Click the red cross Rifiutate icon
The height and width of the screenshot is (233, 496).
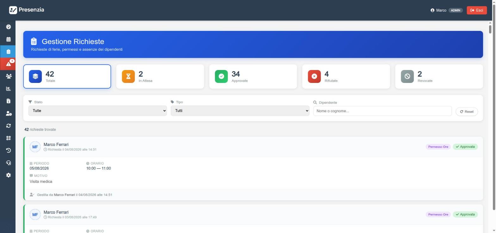pyautogui.click(x=314, y=76)
